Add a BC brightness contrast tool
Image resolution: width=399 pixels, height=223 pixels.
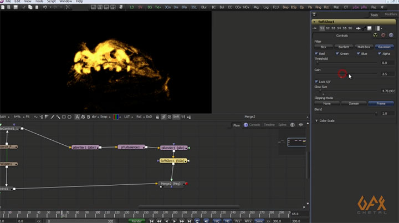tap(214, 7)
